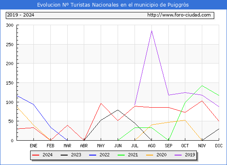Click the ENE month axis label
227x165 pixels.
coord(33,146)
